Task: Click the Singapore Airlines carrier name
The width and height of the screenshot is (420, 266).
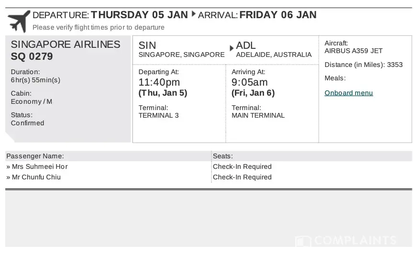Action: click(x=66, y=44)
